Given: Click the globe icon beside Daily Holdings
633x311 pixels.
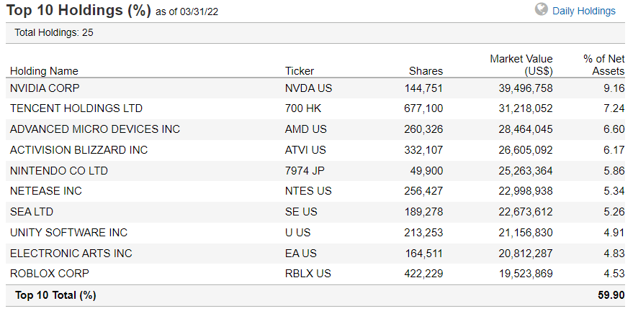Looking at the screenshot, I should pos(542,10).
